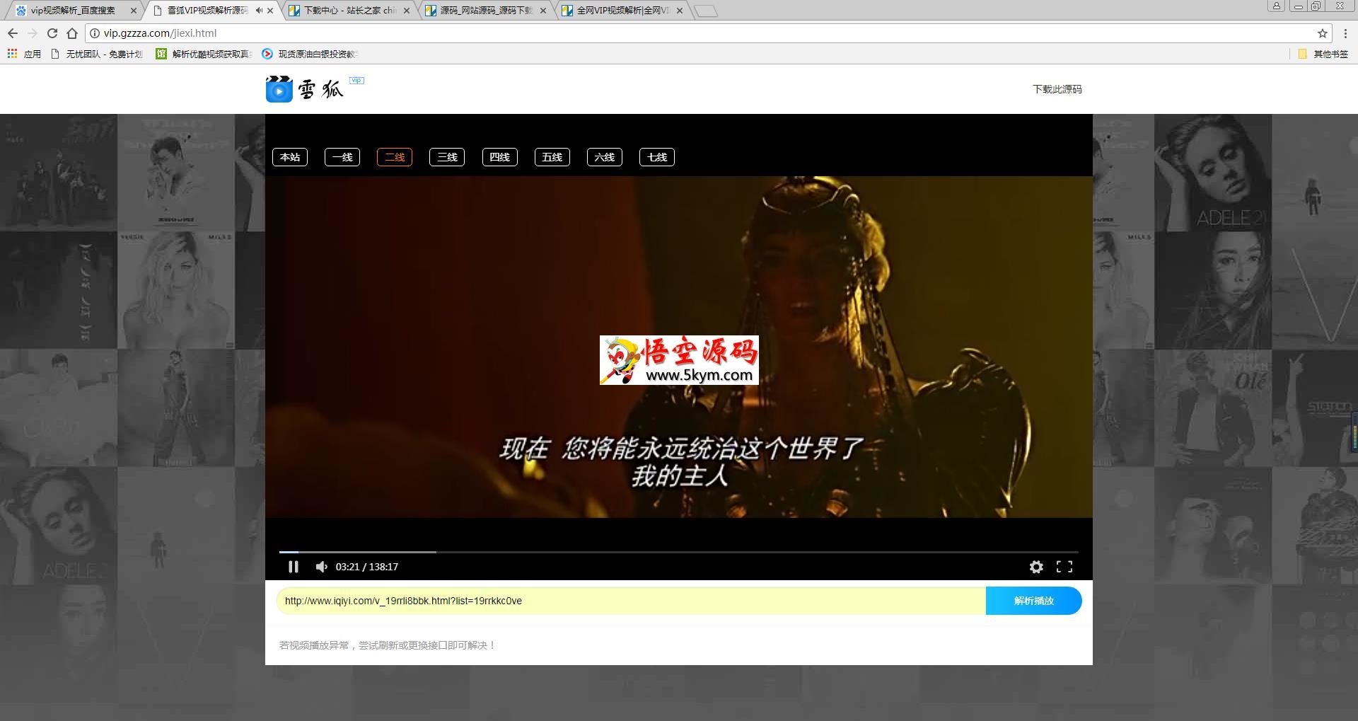Image resolution: width=1358 pixels, height=721 pixels.
Task: Open the 下载此源码 link
Action: pos(1057,89)
